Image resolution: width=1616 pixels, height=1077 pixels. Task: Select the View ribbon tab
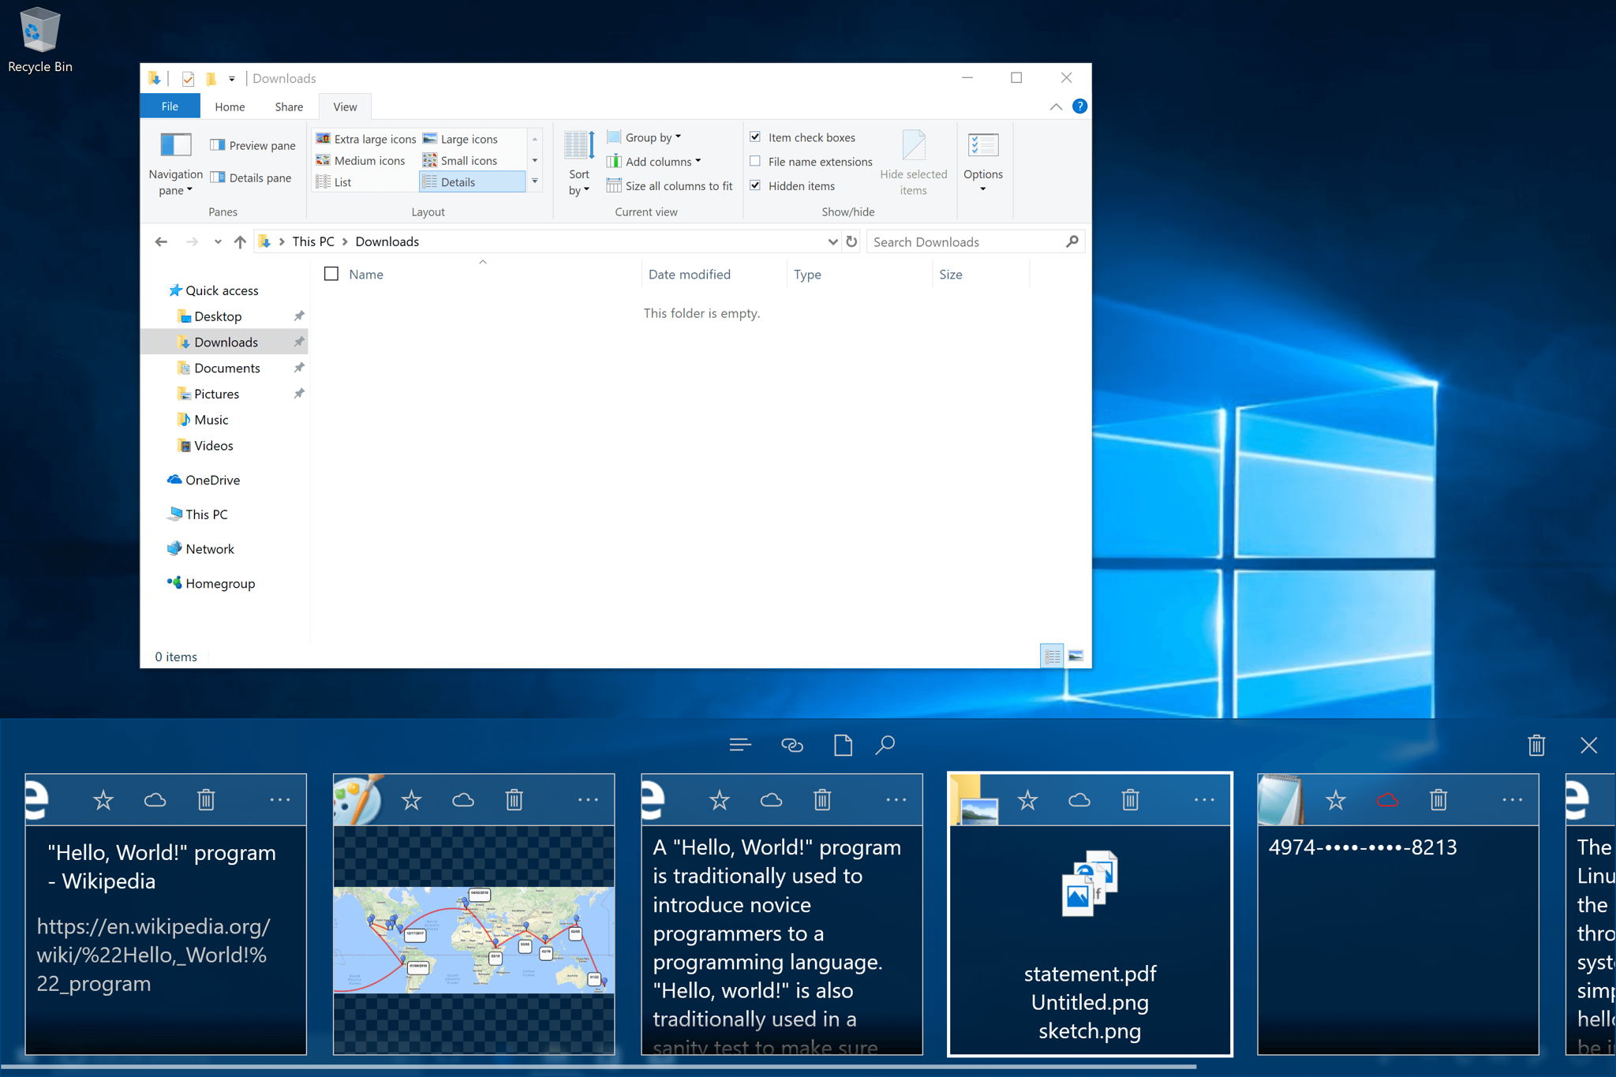pyautogui.click(x=345, y=107)
